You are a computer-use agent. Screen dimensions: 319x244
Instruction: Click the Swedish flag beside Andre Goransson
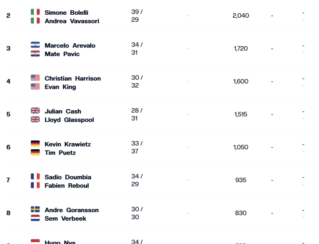pyautogui.click(x=35, y=209)
